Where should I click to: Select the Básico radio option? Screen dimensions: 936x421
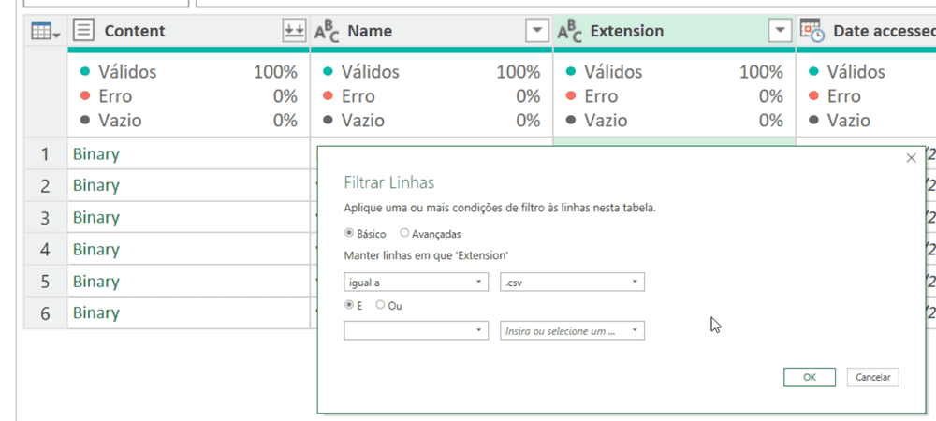click(350, 233)
